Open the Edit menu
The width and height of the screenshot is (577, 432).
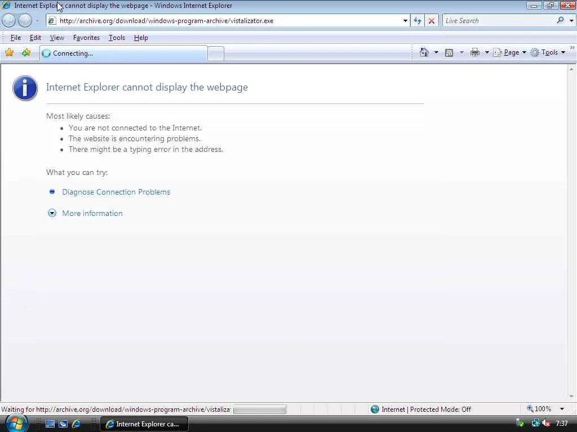point(35,38)
